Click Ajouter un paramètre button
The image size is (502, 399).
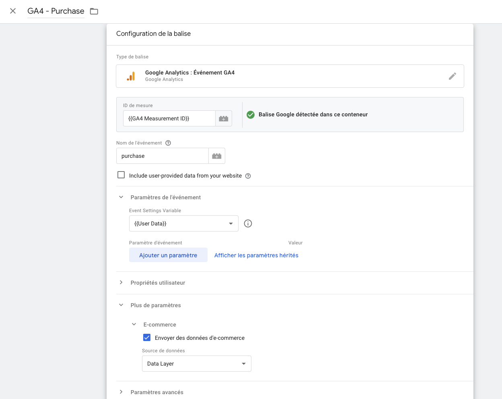coord(168,255)
